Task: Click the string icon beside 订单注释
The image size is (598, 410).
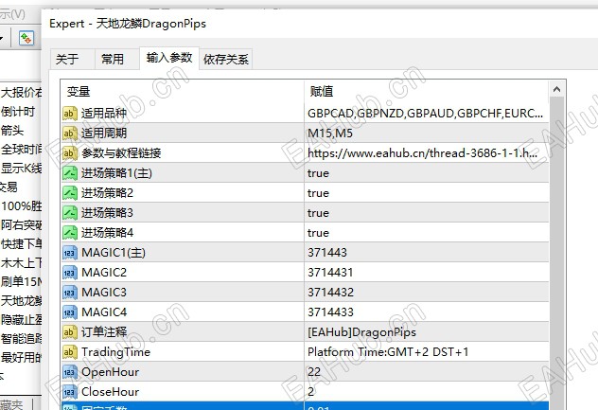Action: click(x=70, y=331)
